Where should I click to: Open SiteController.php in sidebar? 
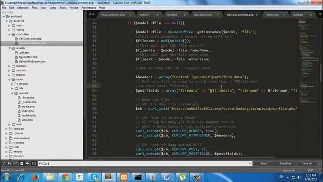pos(30,39)
